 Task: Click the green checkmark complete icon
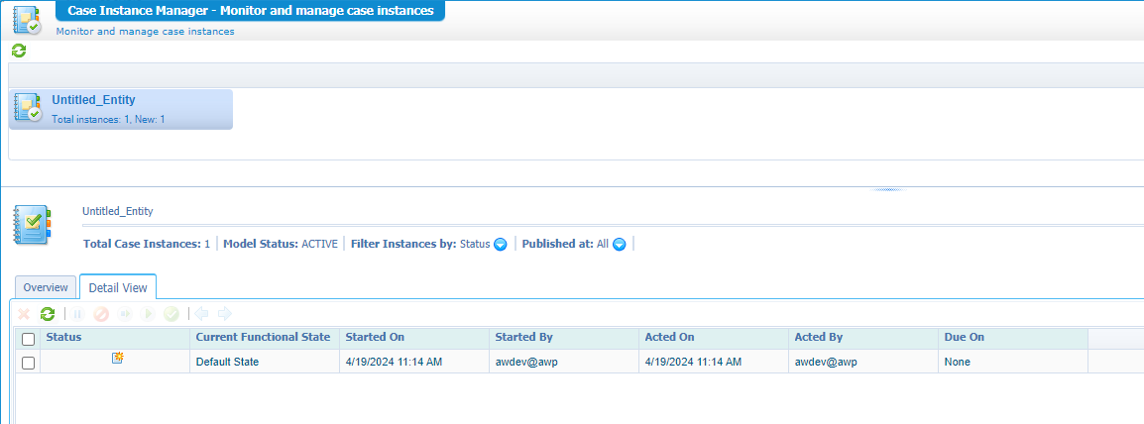[x=172, y=314]
